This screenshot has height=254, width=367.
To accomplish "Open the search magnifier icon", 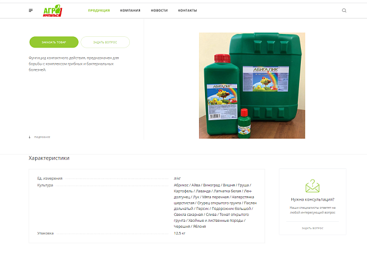I will 344,11.
